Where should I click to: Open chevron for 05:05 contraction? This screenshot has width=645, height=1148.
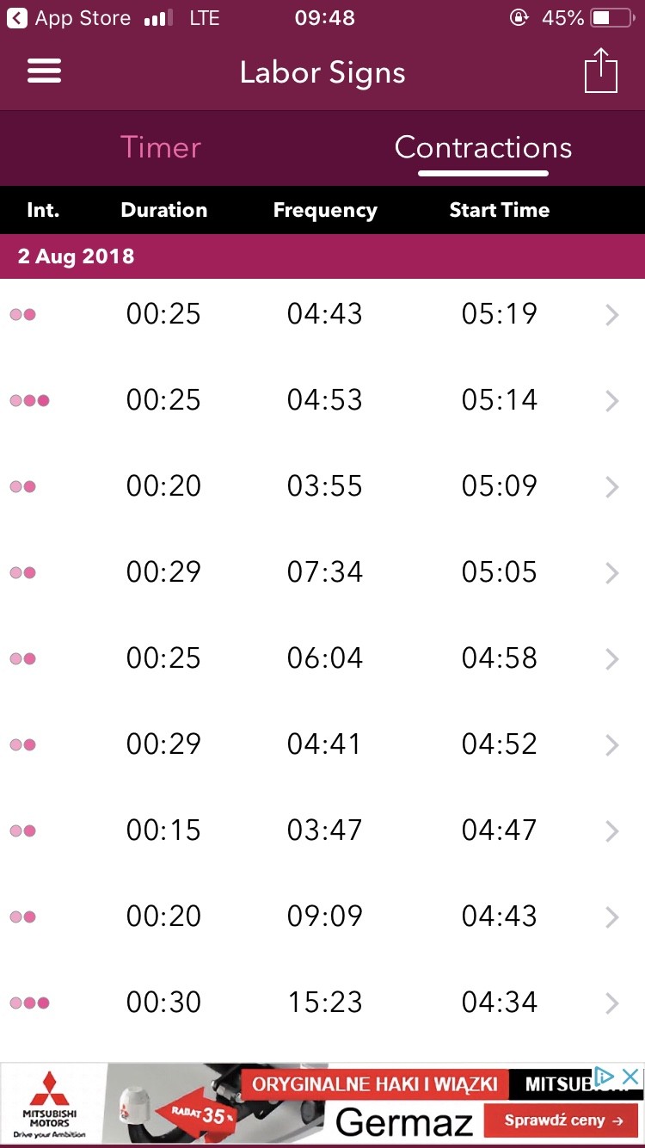click(611, 573)
